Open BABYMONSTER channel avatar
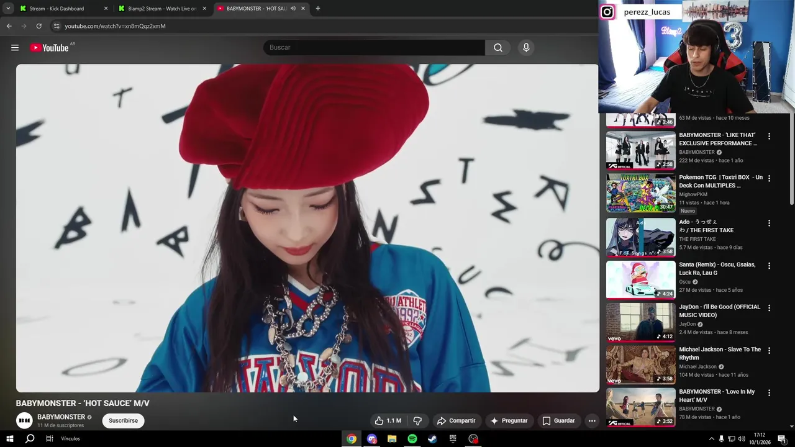The width and height of the screenshot is (795, 447). (x=24, y=420)
